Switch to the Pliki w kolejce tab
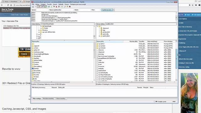This screenshot has height=113, width=201. 37,99
